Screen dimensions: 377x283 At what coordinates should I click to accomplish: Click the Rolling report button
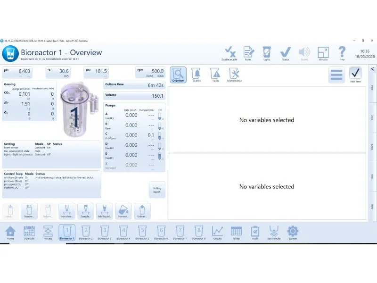tap(157, 190)
